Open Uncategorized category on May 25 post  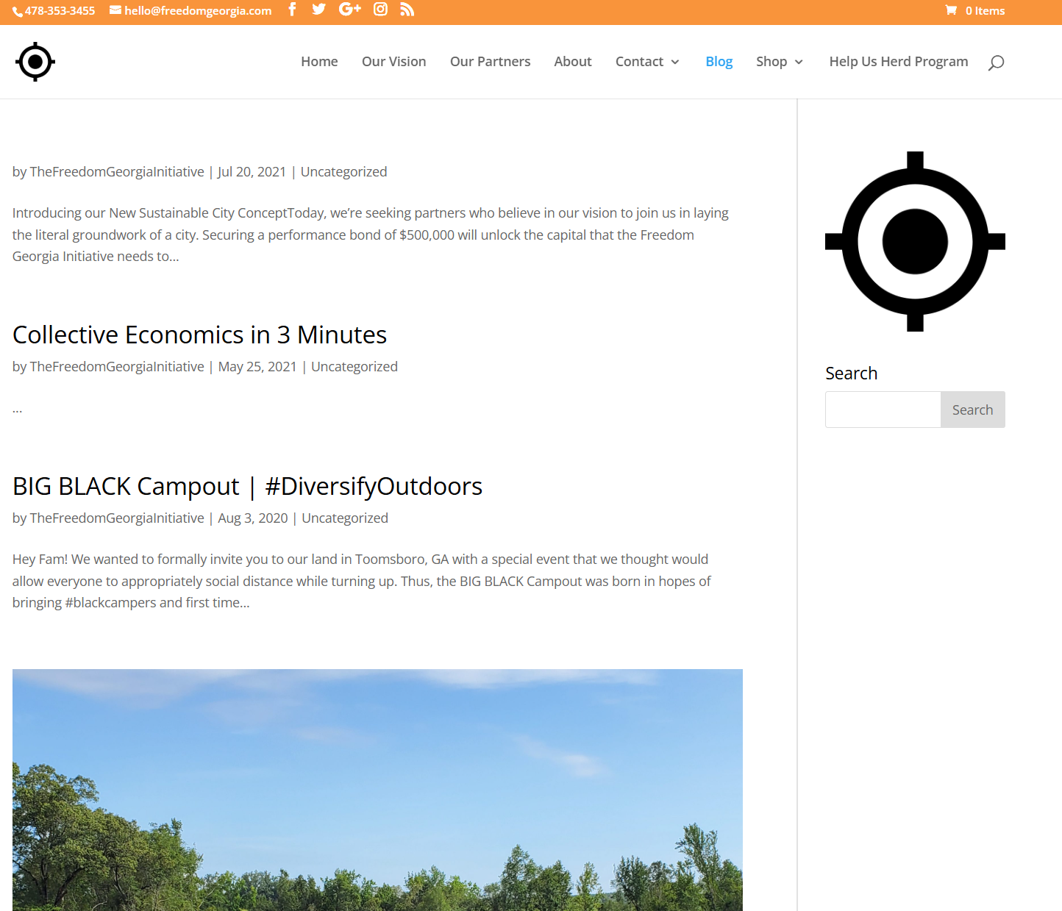click(354, 367)
